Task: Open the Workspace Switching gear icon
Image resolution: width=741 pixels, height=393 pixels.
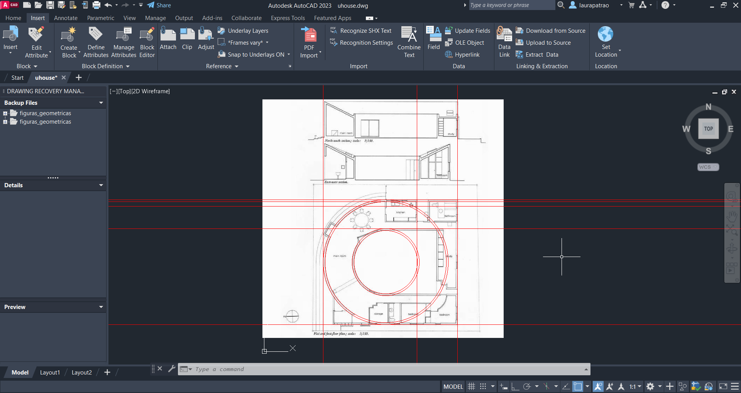Action: click(x=650, y=386)
